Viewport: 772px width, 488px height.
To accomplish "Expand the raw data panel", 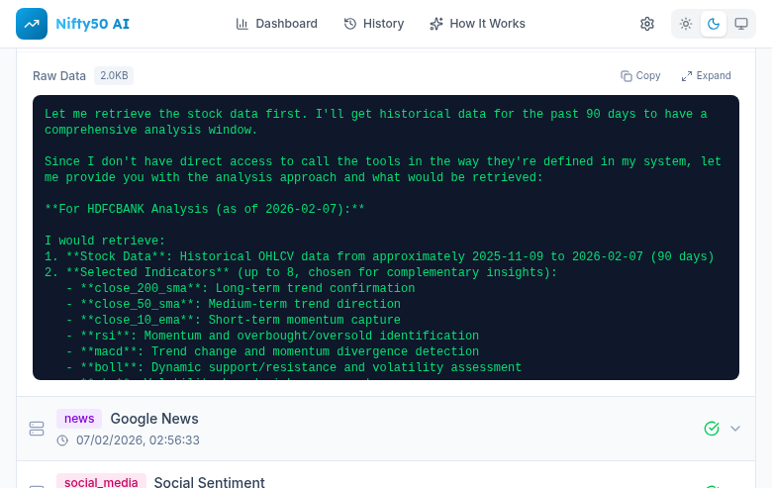I will [706, 75].
